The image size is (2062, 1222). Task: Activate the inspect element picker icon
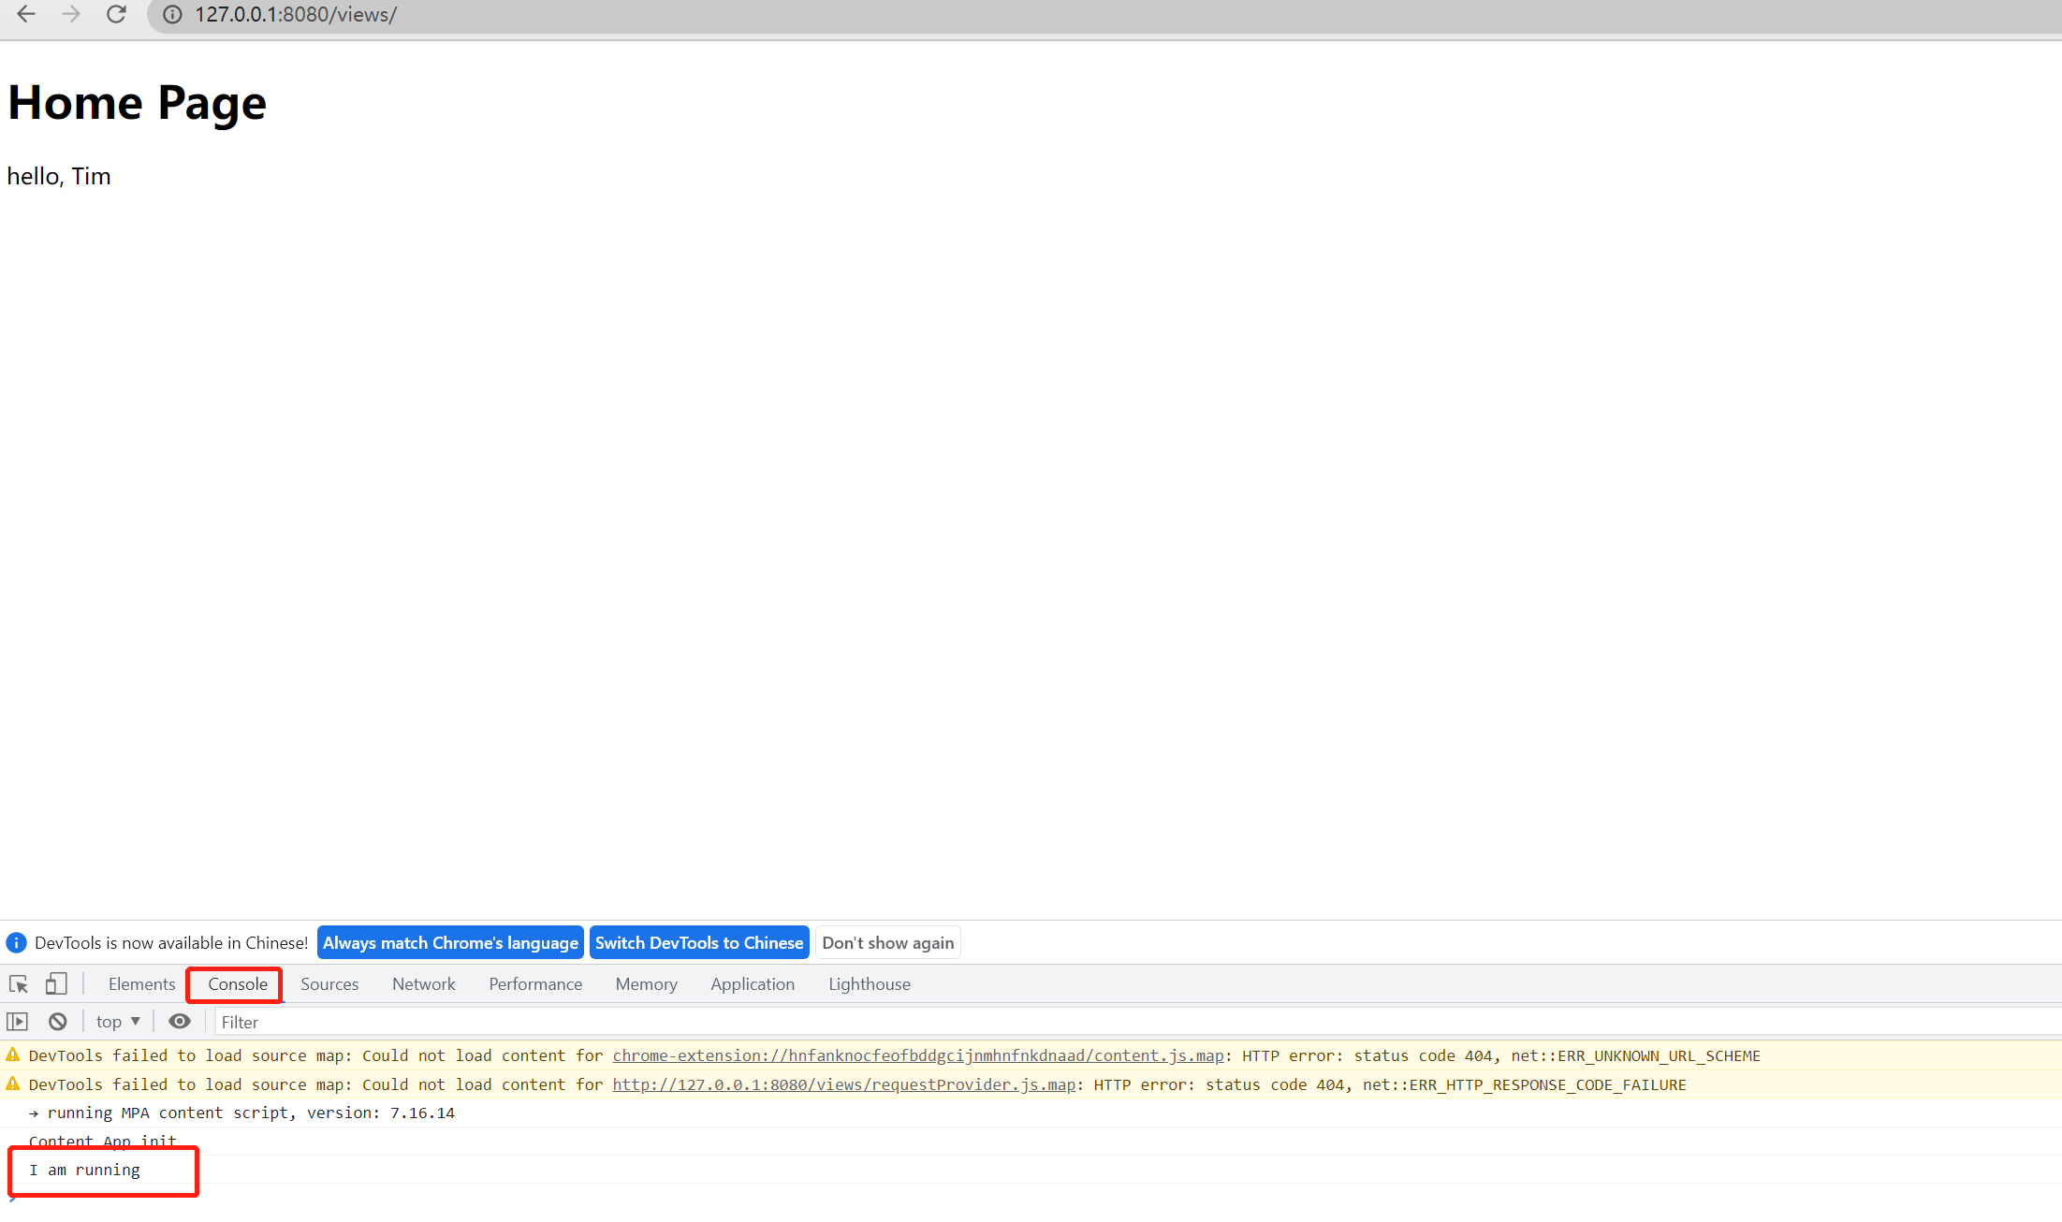[19, 984]
